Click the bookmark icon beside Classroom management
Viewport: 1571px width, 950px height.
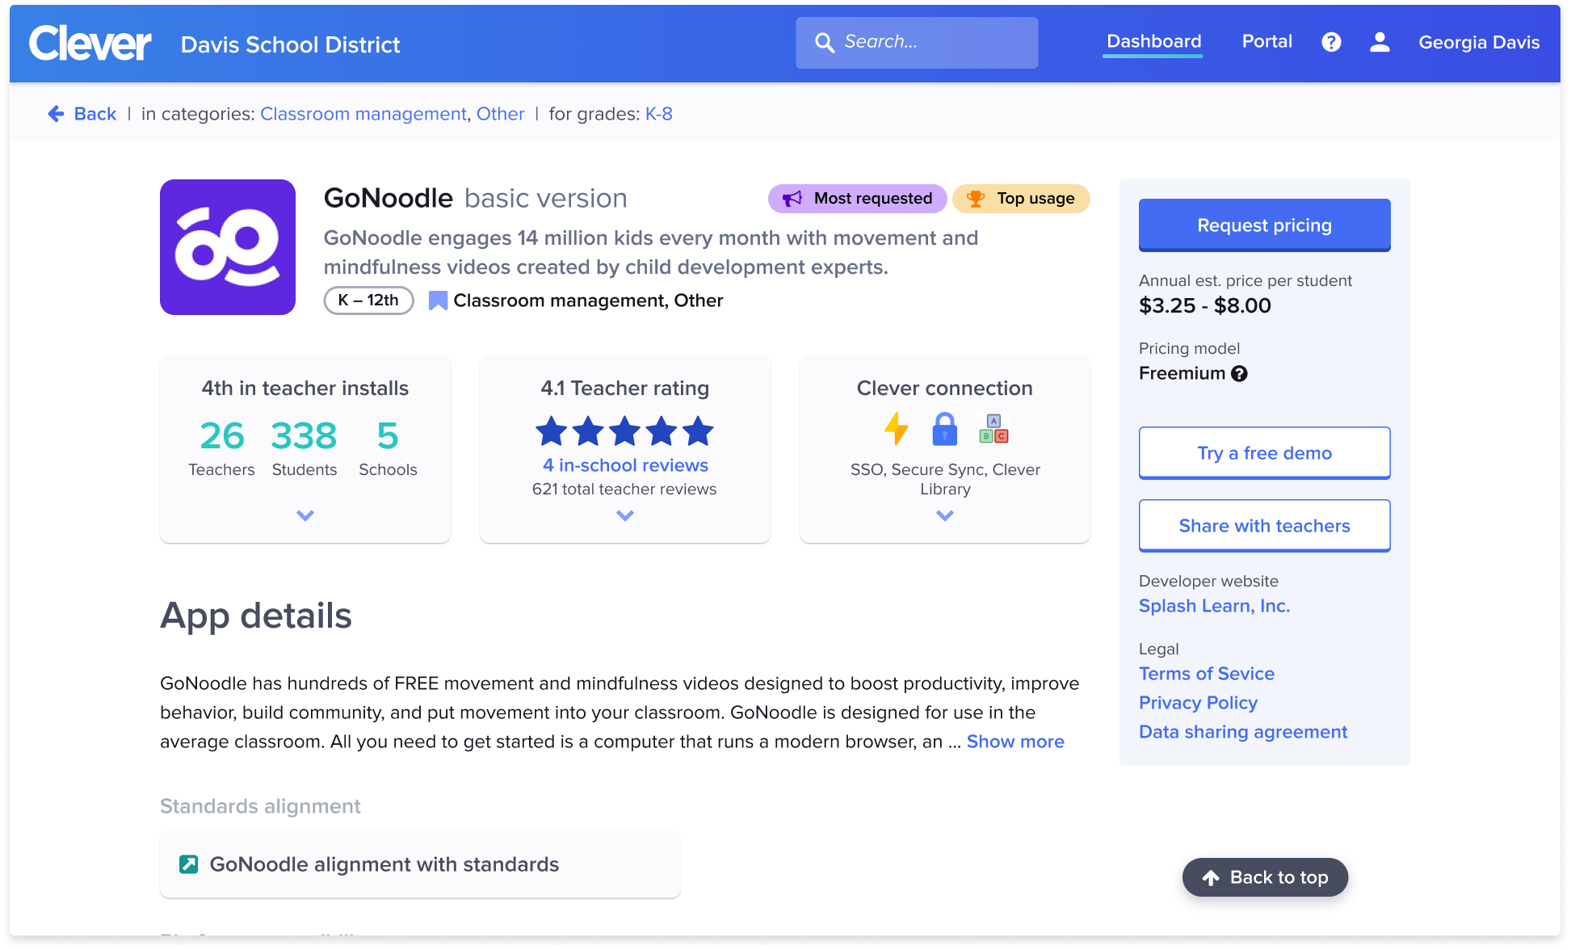[438, 301]
